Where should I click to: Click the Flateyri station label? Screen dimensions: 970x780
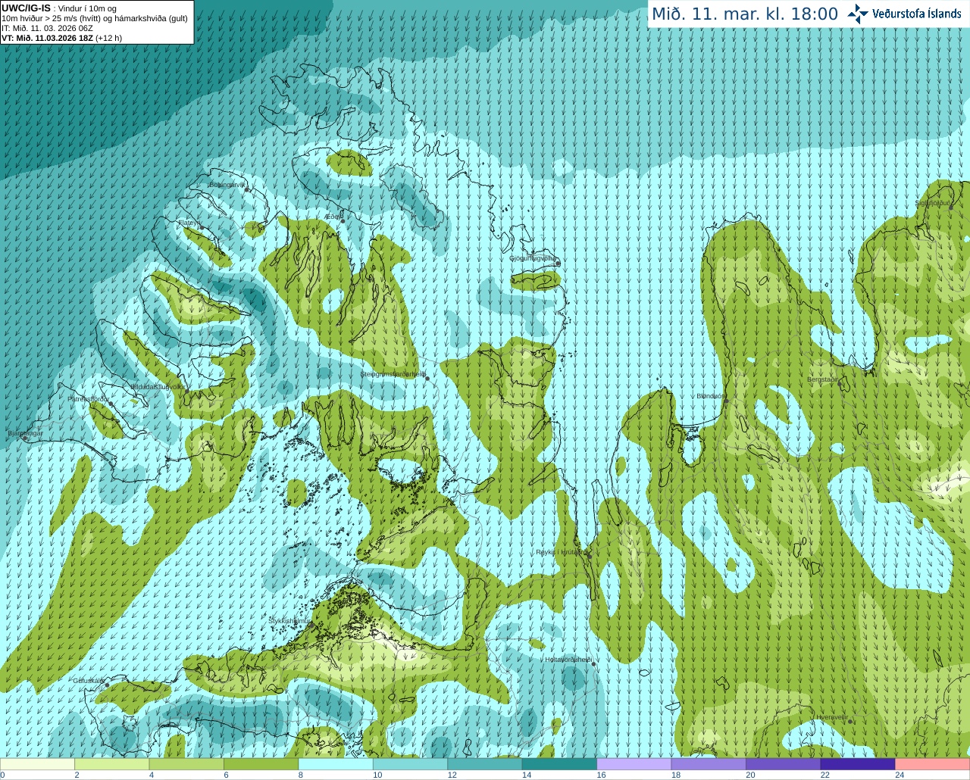click(x=189, y=223)
